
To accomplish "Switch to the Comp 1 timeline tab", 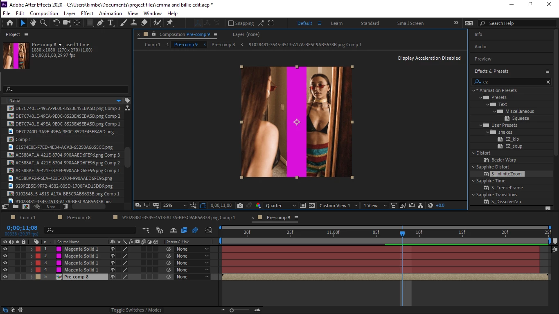I will pyautogui.click(x=28, y=218).
